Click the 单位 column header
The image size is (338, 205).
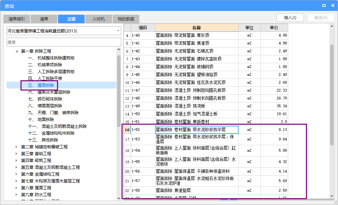point(250,28)
